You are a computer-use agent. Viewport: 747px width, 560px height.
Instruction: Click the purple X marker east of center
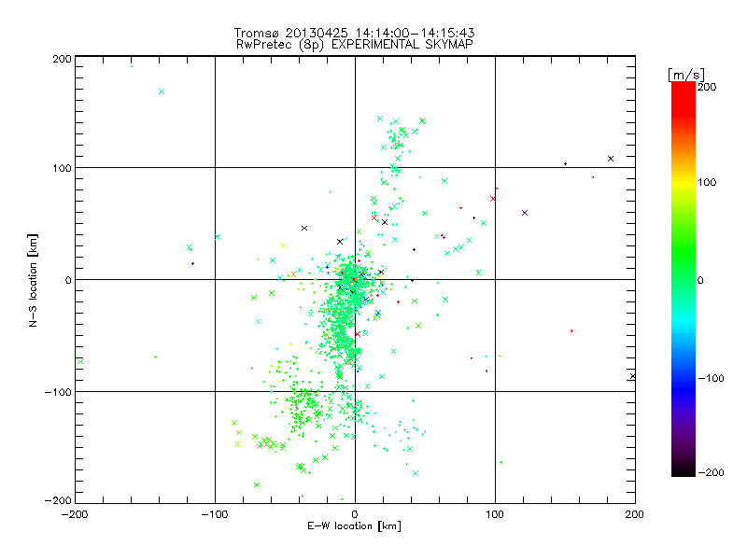(525, 213)
